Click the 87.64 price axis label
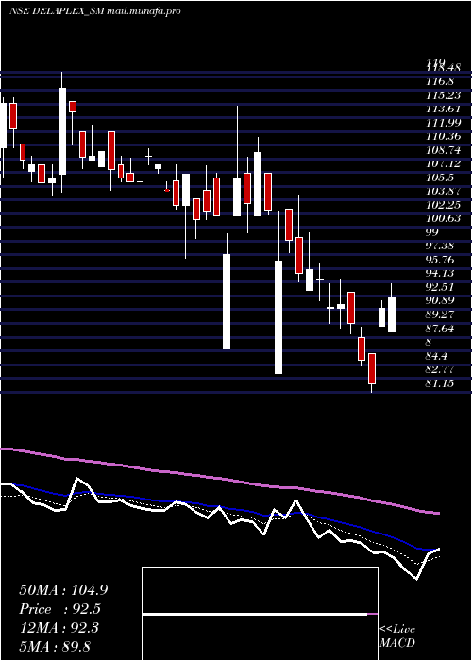The height and width of the screenshot is (661, 472). point(441,329)
